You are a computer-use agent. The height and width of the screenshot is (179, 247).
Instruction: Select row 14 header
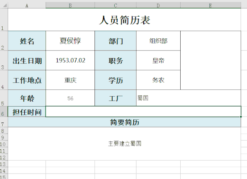pyautogui.click(x=4, y=171)
